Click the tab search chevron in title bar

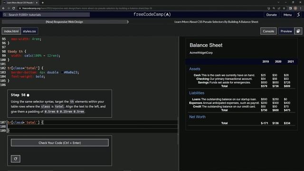[x=278, y=2]
